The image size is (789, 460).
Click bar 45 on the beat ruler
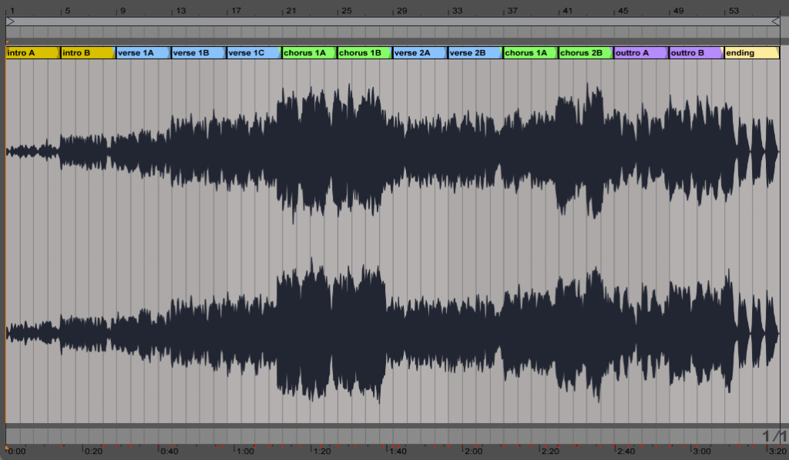pyautogui.click(x=623, y=11)
